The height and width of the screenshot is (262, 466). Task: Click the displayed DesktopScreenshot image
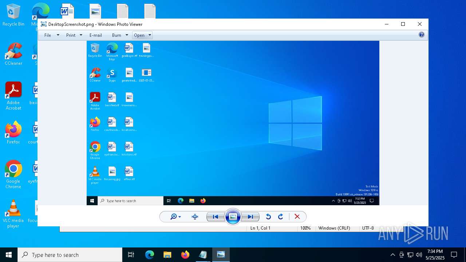tap(233, 123)
